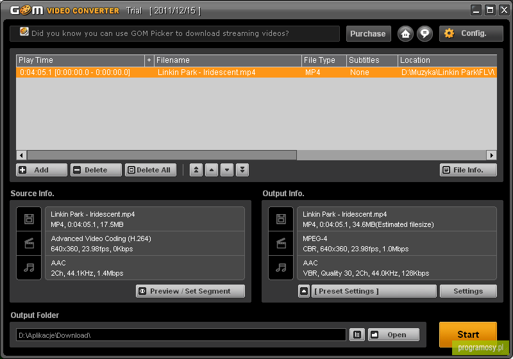This screenshot has width=513, height=359.
Task: Move selected item to top
Action: pos(196,170)
